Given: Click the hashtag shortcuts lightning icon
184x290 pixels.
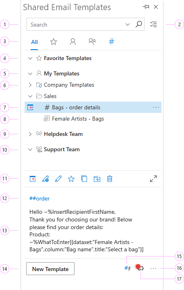Looking at the screenshot, I should coord(128,268).
